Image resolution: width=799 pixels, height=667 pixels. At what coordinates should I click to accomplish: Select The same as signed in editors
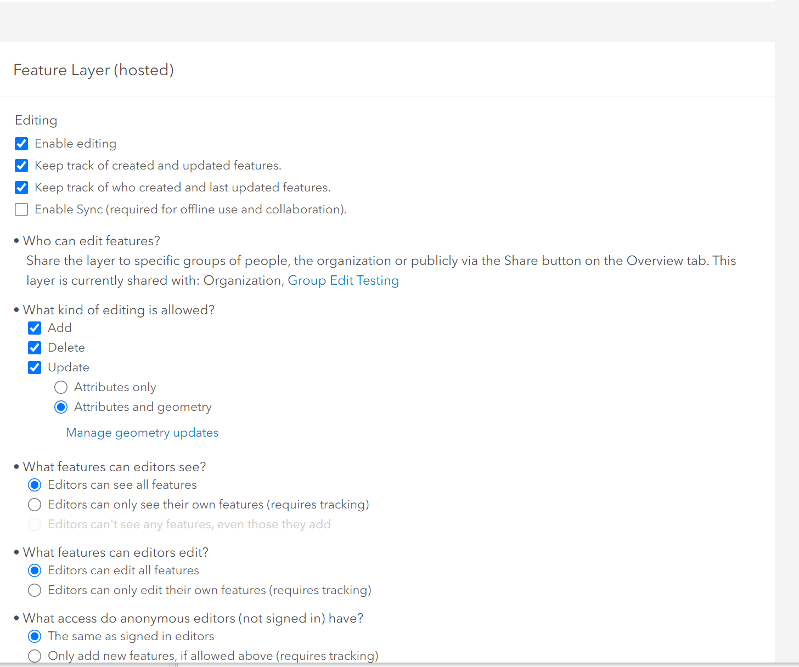[x=35, y=636]
